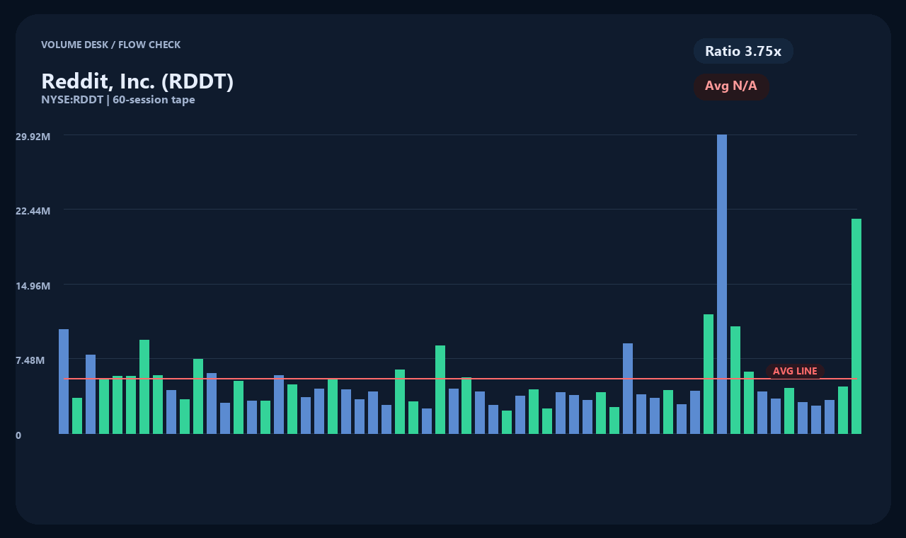
Task: Click the Avg N/A badge
Action: pos(731,86)
